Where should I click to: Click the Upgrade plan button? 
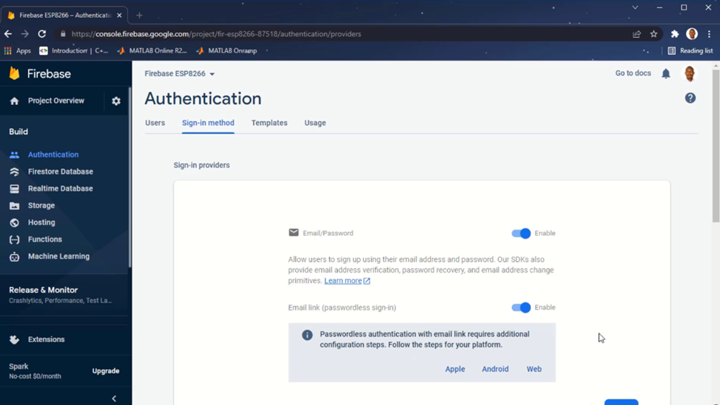click(x=105, y=371)
